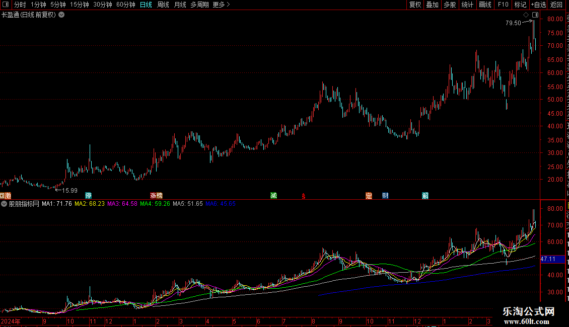
Task: Open the indicator dropdown beside 股朋指标网
Action: click(4, 204)
